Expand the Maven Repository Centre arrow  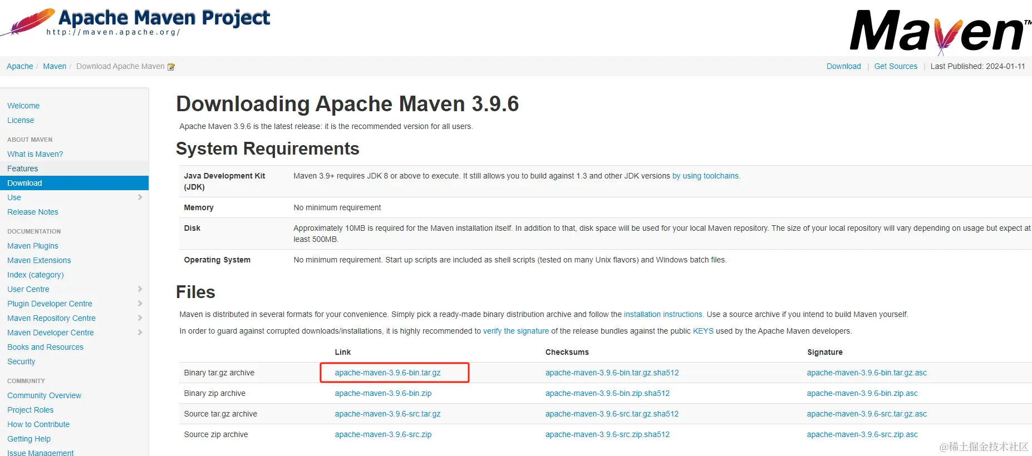coord(140,318)
